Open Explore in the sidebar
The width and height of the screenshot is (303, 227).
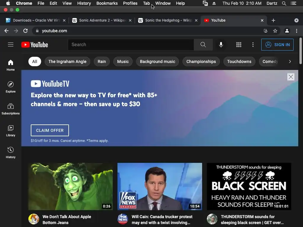click(x=11, y=87)
